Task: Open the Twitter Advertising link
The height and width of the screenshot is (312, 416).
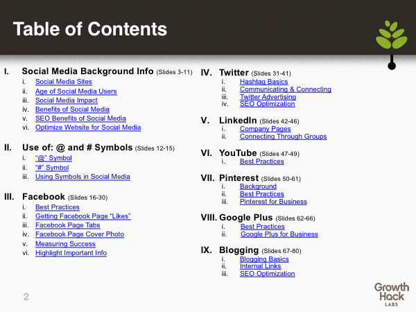Action: [x=268, y=97]
